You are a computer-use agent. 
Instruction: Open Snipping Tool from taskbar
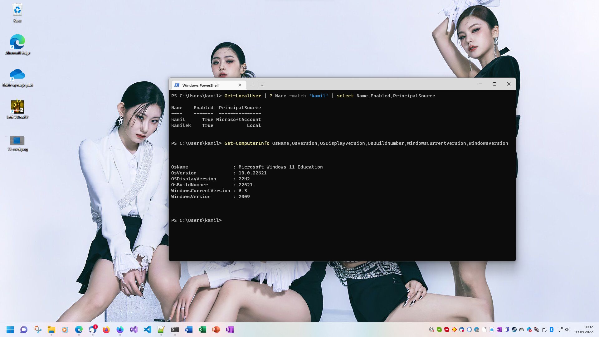[38, 330]
